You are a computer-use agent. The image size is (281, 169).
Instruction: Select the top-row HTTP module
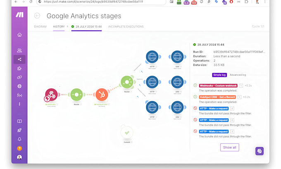(152, 57)
